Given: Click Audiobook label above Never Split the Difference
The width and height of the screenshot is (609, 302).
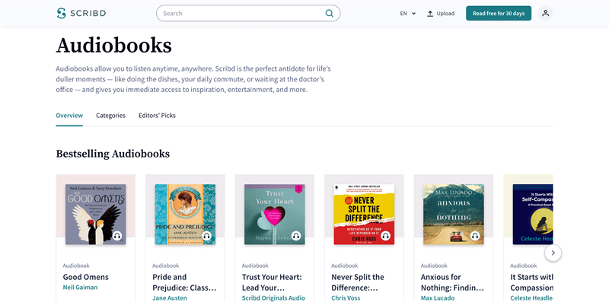Looking at the screenshot, I should point(345,266).
